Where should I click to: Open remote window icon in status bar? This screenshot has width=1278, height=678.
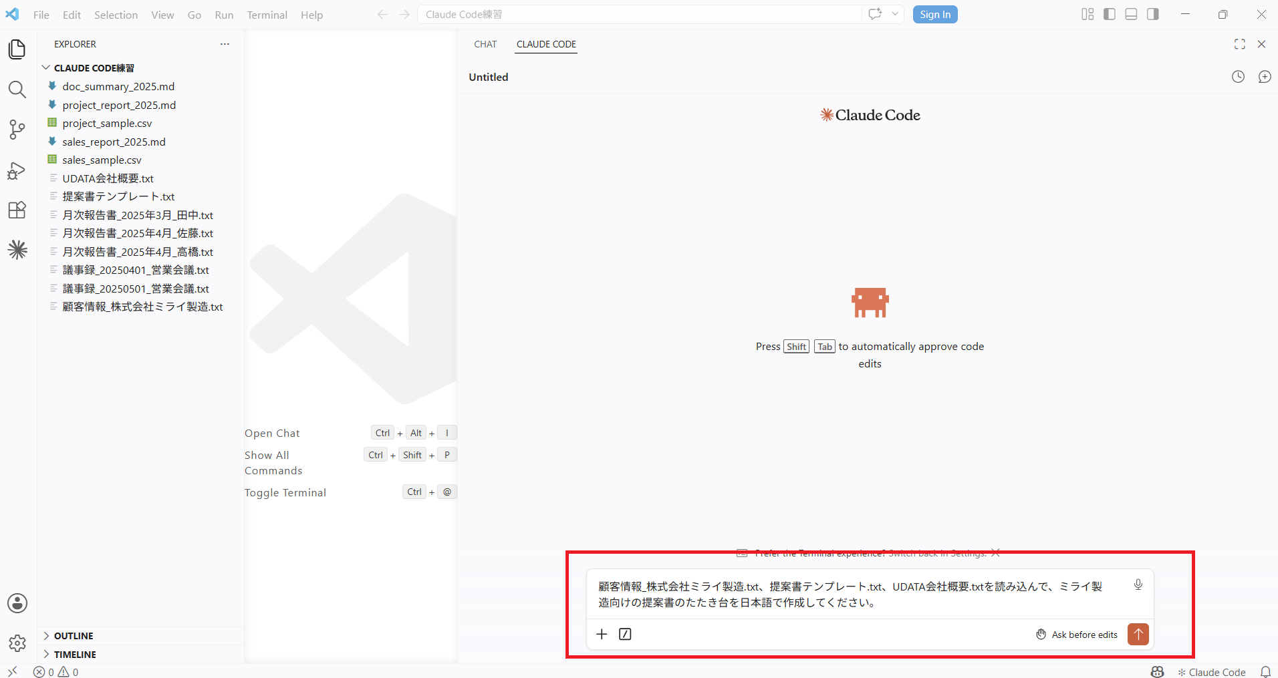click(x=13, y=671)
